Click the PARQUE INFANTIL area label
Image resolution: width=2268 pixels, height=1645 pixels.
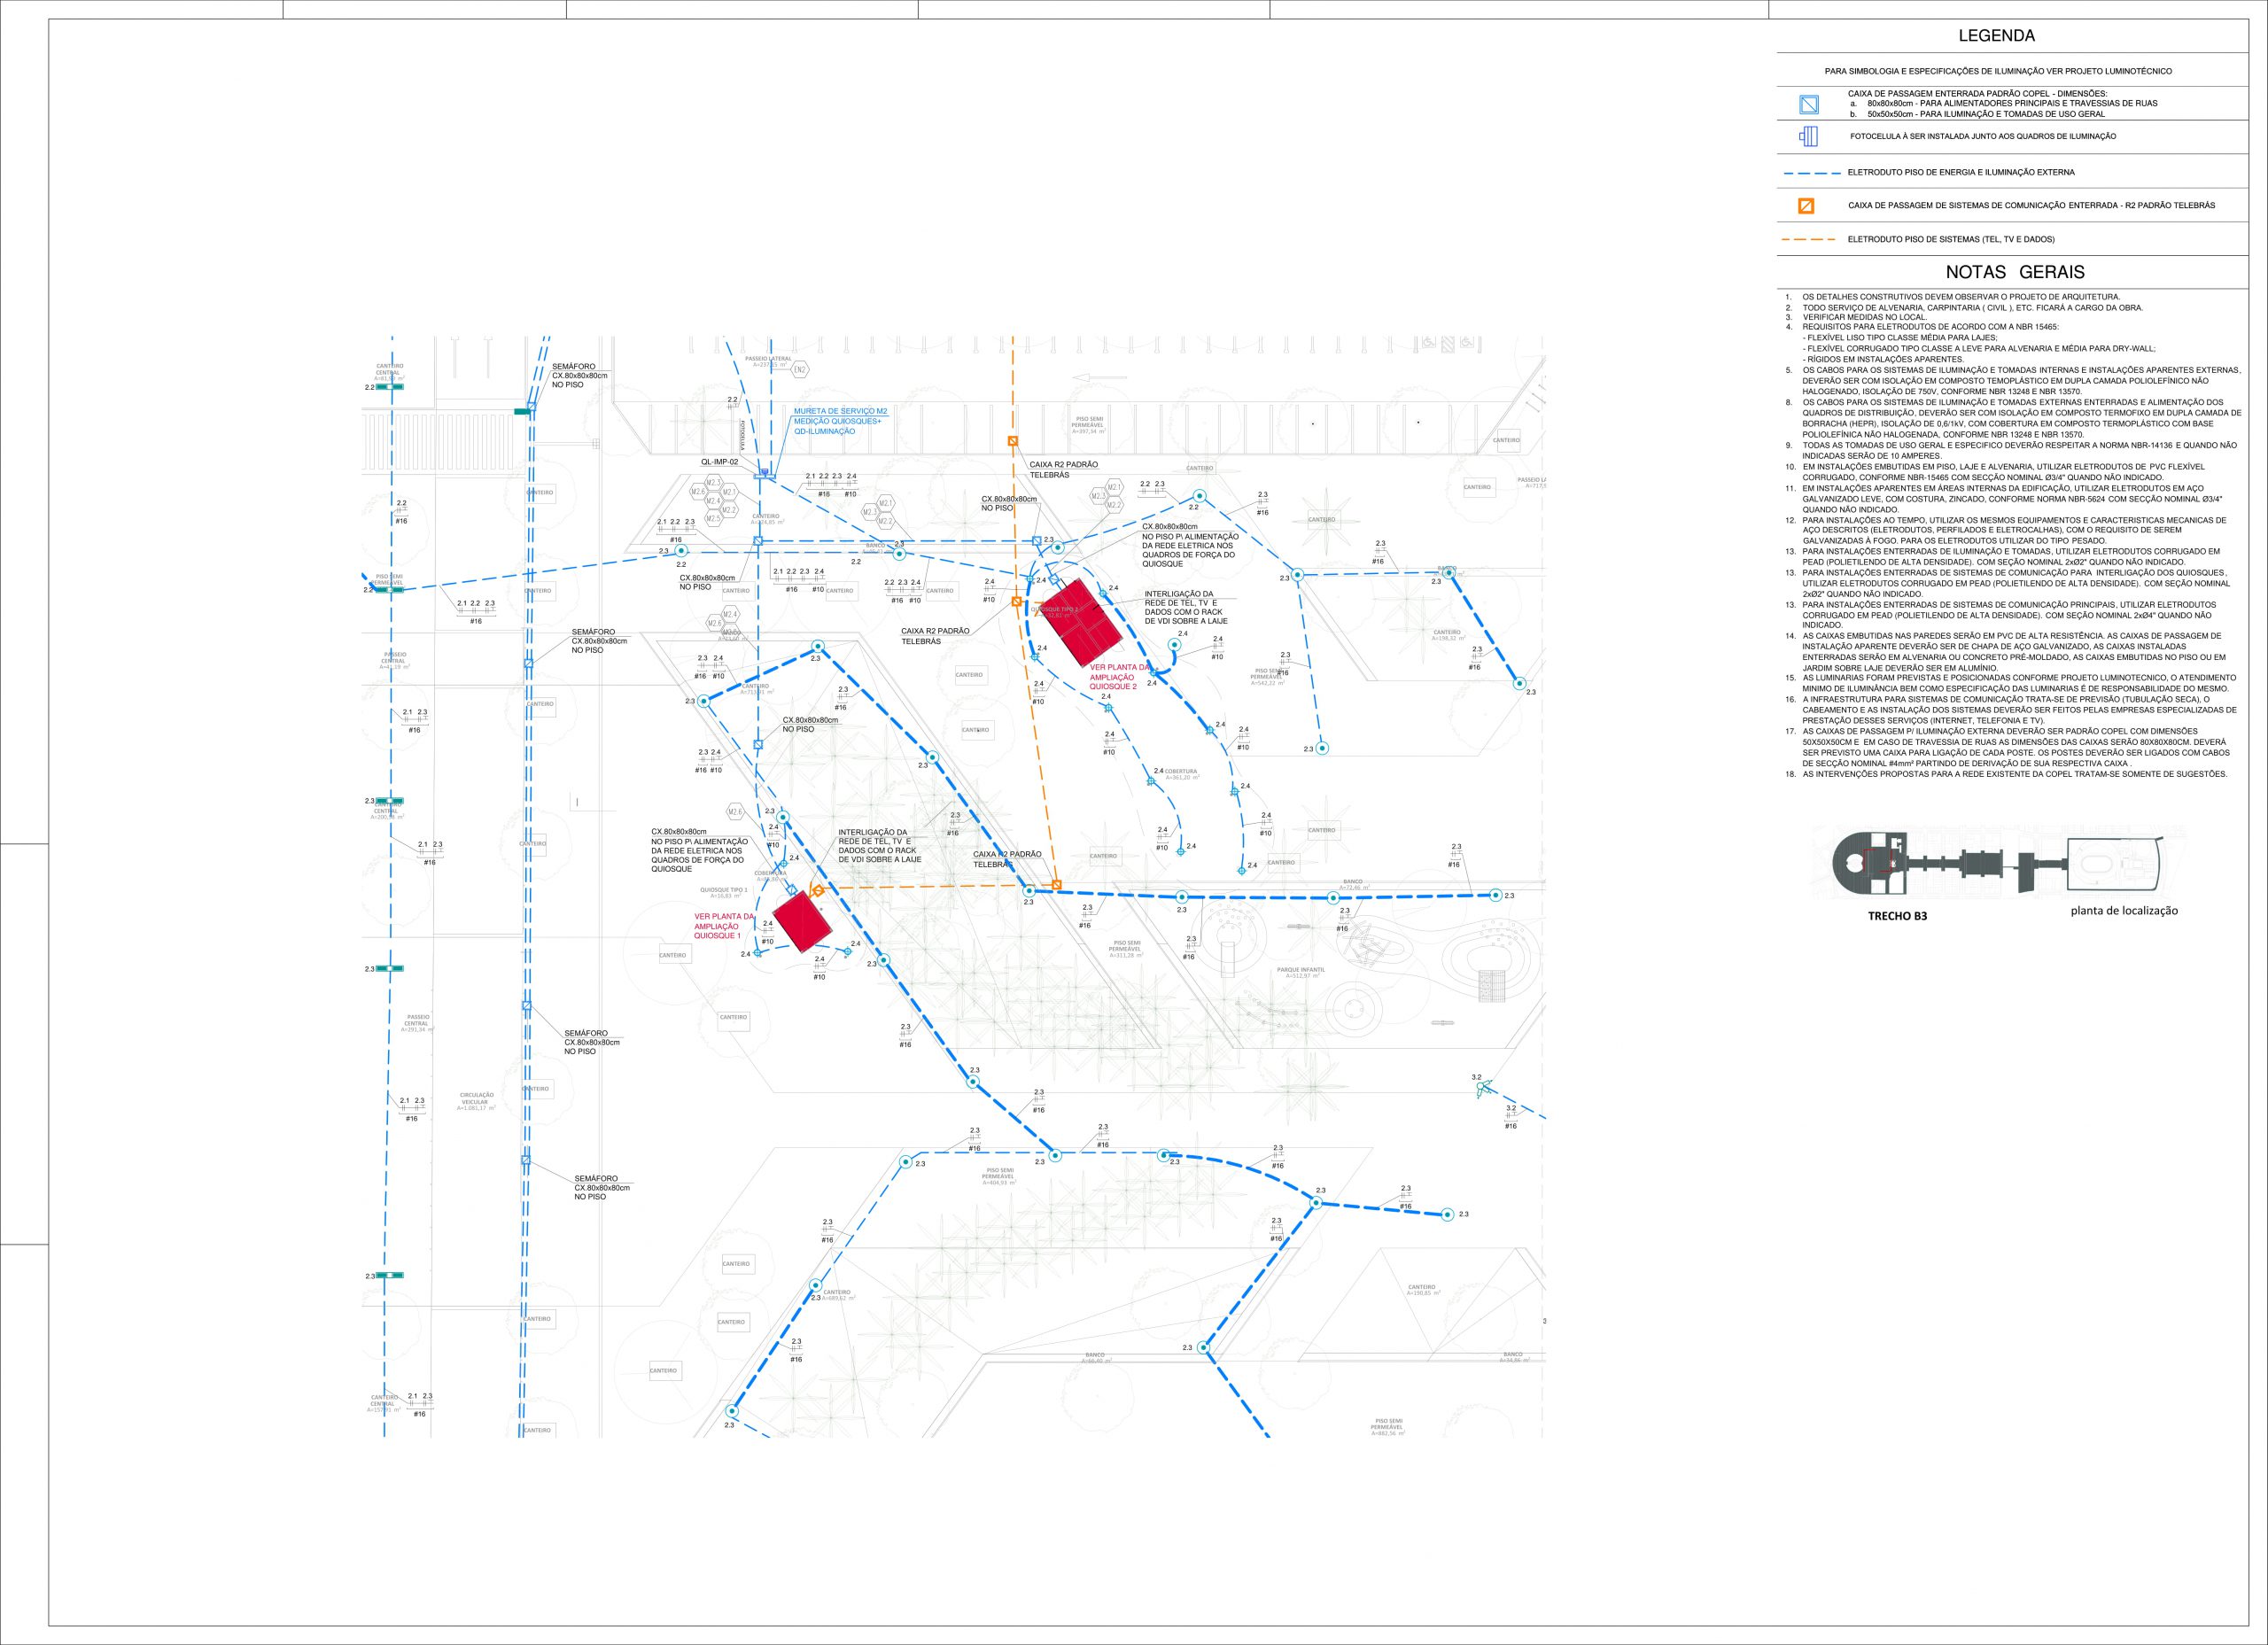point(1301,972)
